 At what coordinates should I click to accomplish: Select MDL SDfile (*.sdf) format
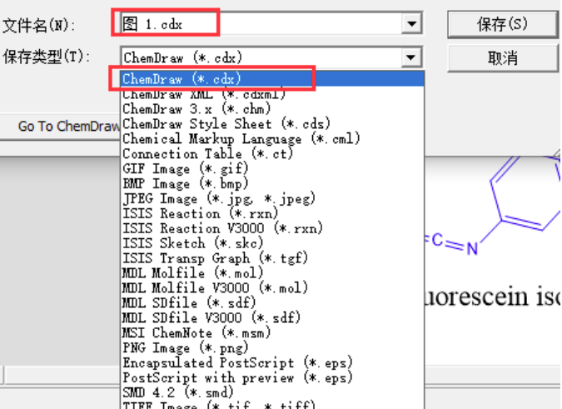point(272,303)
